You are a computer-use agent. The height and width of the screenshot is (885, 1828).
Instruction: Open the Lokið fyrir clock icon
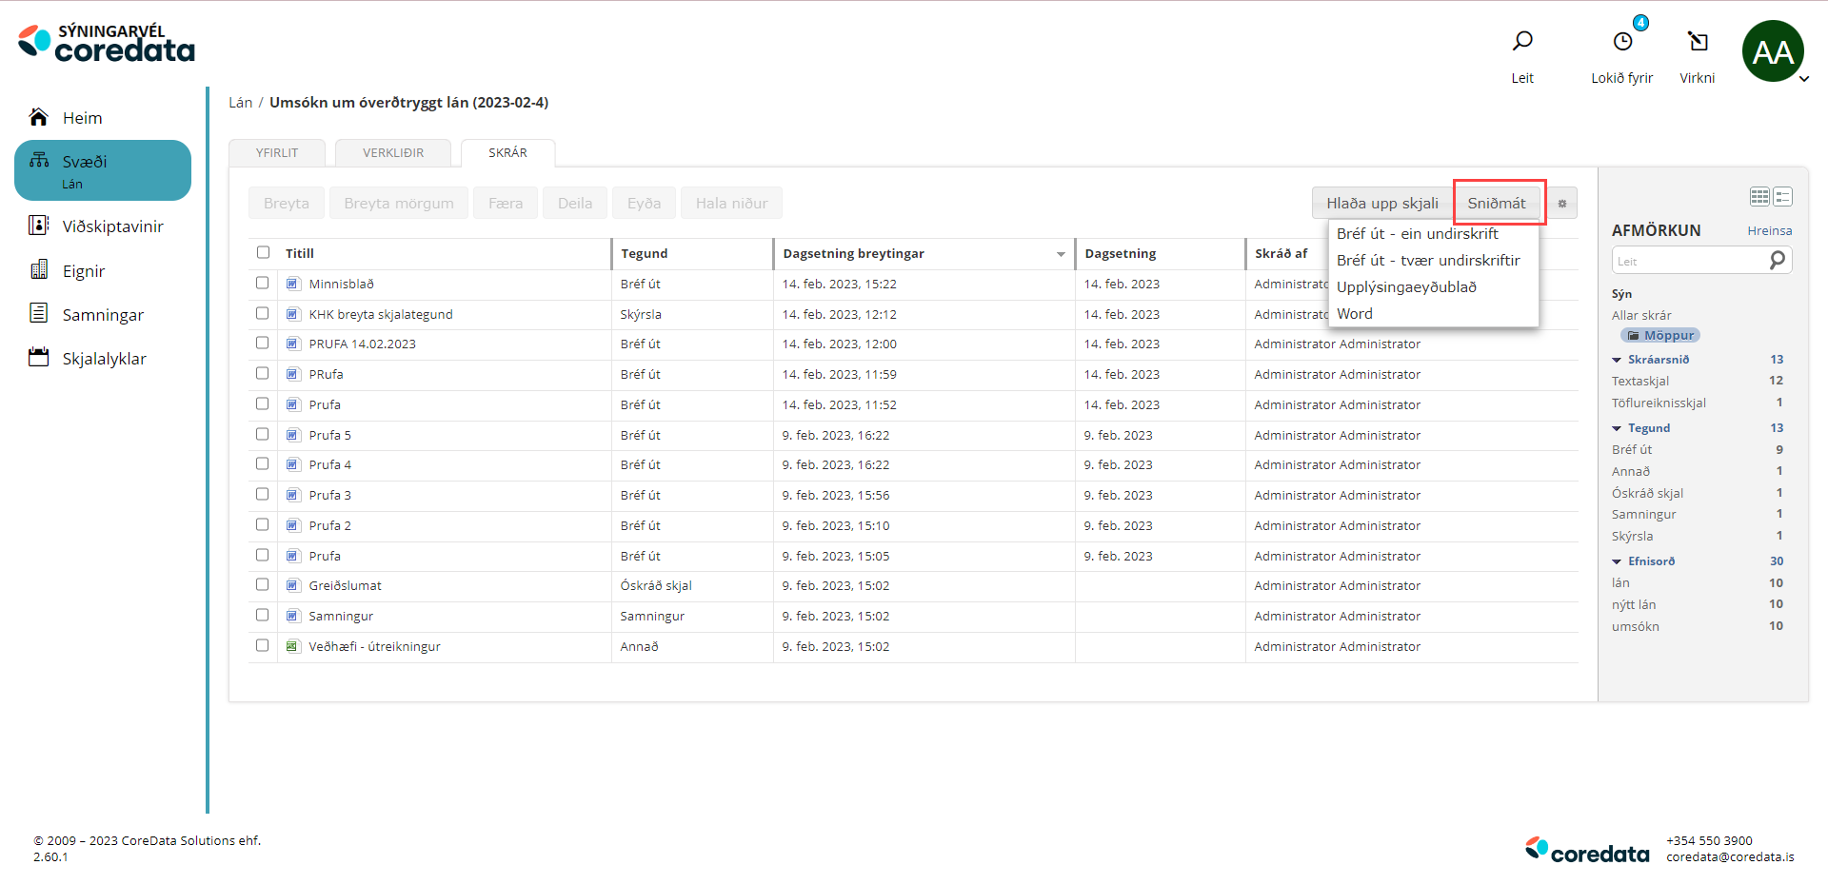[x=1622, y=41]
